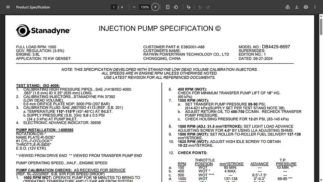Activate the draw annotation tool
This screenshot has width=323, height=182.
[189, 7]
